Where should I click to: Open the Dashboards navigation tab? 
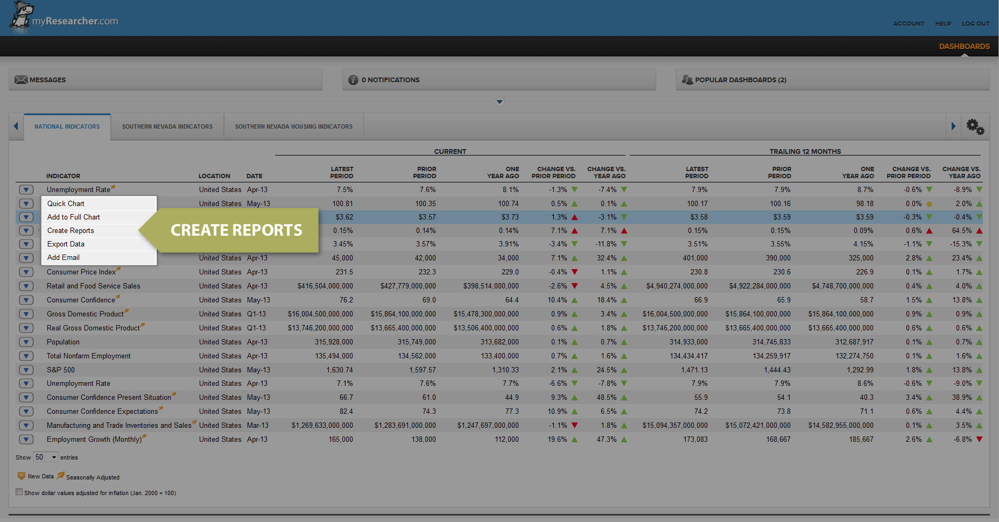964,46
